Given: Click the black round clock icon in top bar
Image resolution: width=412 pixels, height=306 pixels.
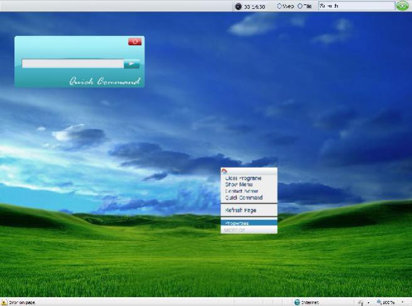Looking at the screenshot, I should 238,6.
